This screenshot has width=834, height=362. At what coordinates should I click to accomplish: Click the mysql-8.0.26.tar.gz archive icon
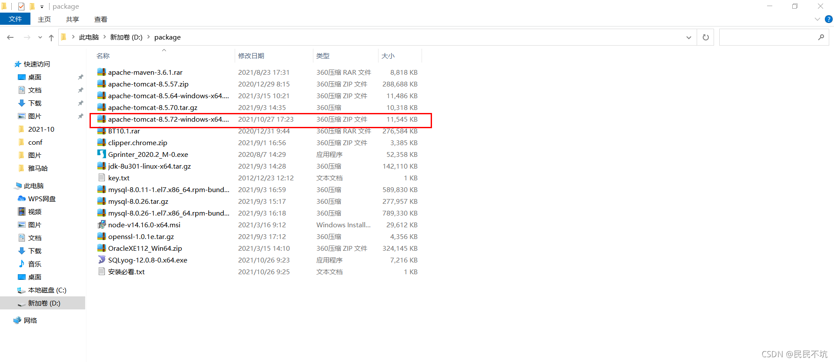point(101,201)
